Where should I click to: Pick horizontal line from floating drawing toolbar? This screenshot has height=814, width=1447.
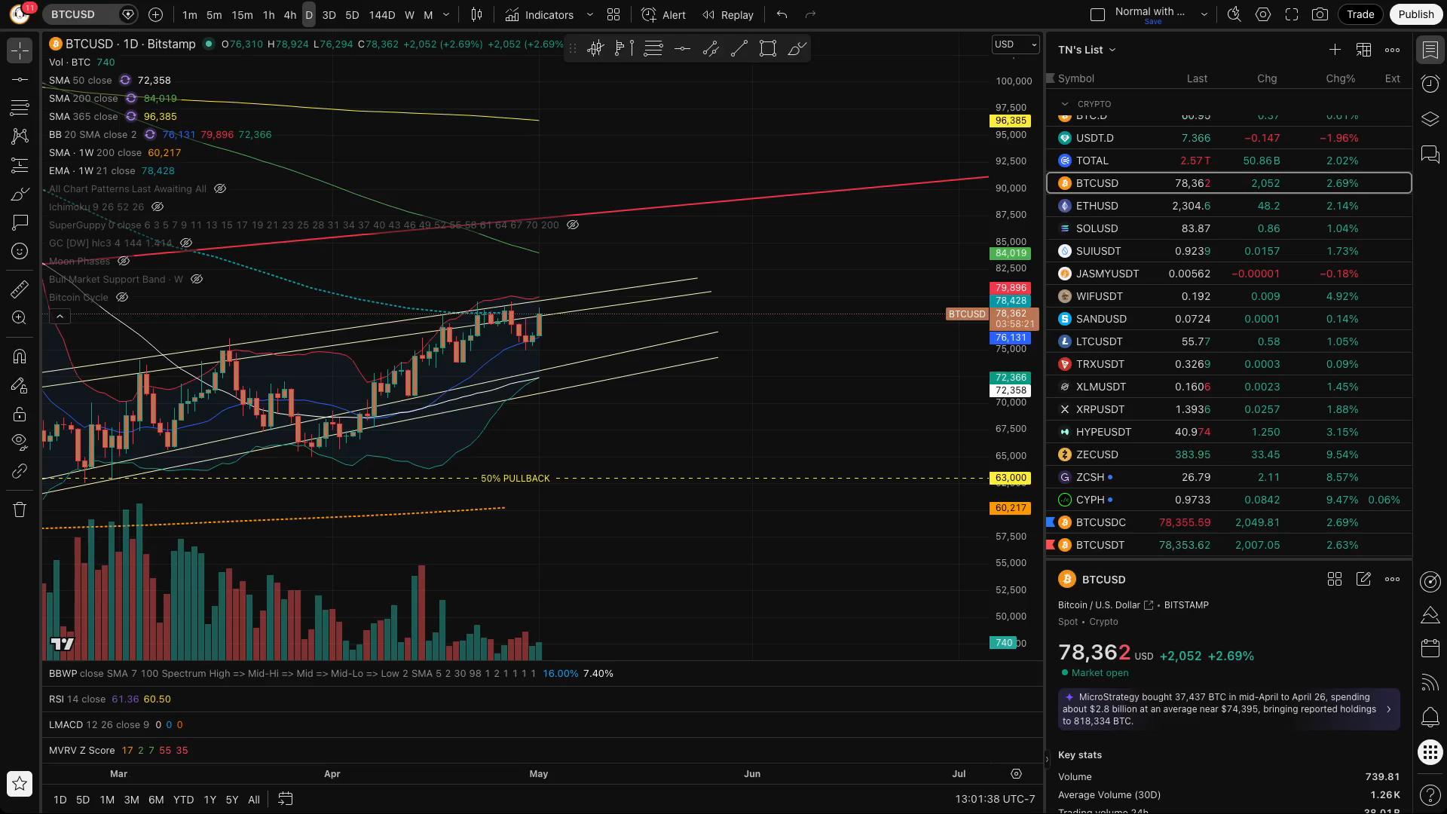click(682, 49)
